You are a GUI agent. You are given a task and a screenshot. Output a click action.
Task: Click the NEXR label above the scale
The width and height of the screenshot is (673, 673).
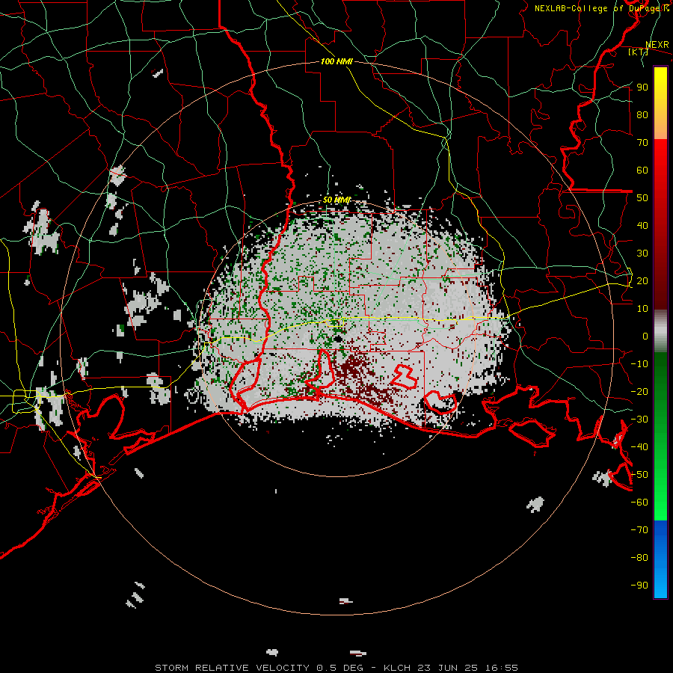(x=657, y=45)
